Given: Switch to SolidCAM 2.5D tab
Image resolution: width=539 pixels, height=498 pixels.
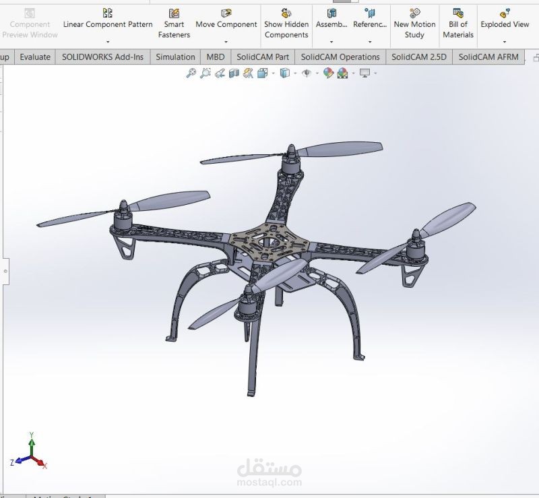Looking at the screenshot, I should click(x=419, y=57).
